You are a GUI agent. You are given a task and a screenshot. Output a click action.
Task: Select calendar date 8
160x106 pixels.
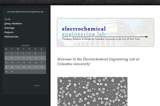tap(6, 58)
